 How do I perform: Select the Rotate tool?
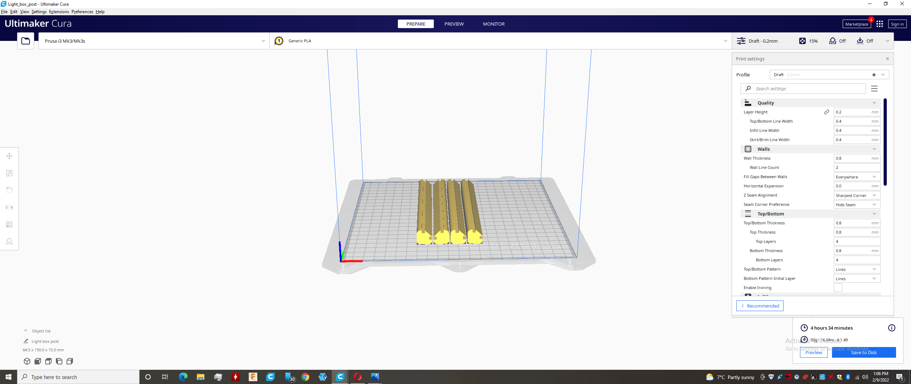pos(9,190)
